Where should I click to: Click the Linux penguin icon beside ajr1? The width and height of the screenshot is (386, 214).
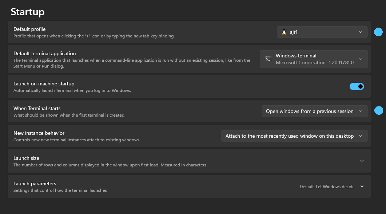[x=284, y=32]
